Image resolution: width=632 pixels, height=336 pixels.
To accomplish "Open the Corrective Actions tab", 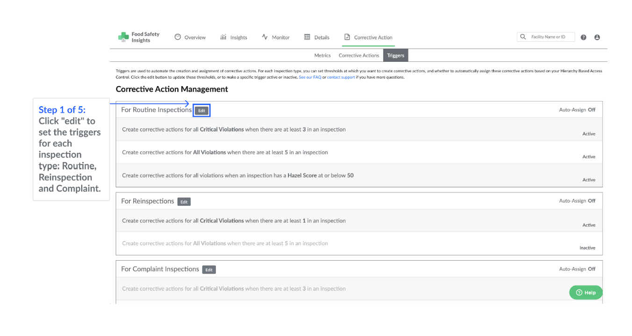I will pyautogui.click(x=359, y=55).
